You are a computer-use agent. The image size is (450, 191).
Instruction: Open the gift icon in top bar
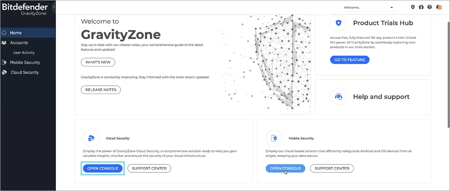click(421, 7)
